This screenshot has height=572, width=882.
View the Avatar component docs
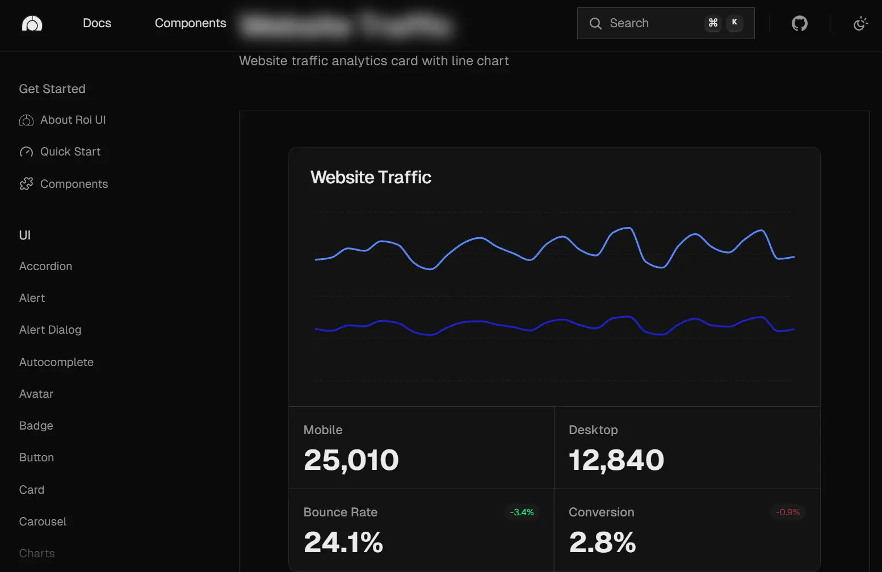[x=36, y=394]
